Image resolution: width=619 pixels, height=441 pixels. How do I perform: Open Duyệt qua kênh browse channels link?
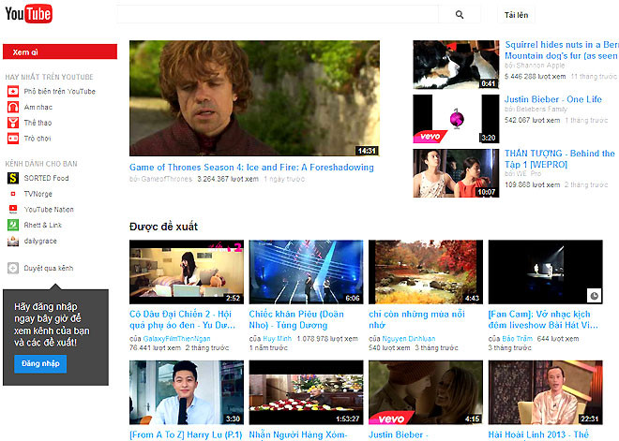tap(48, 269)
